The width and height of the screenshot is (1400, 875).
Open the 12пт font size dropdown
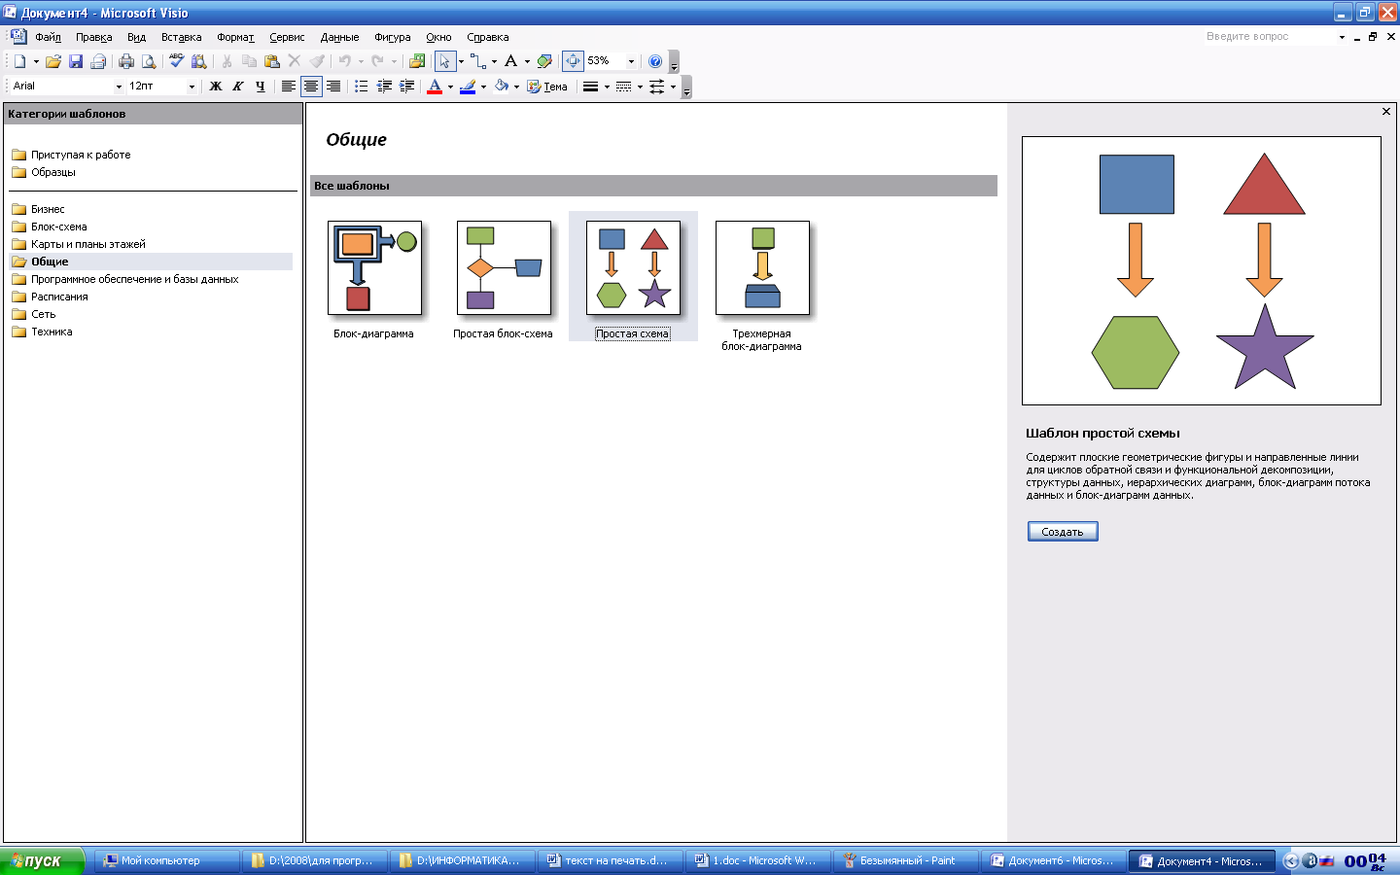pos(192,87)
